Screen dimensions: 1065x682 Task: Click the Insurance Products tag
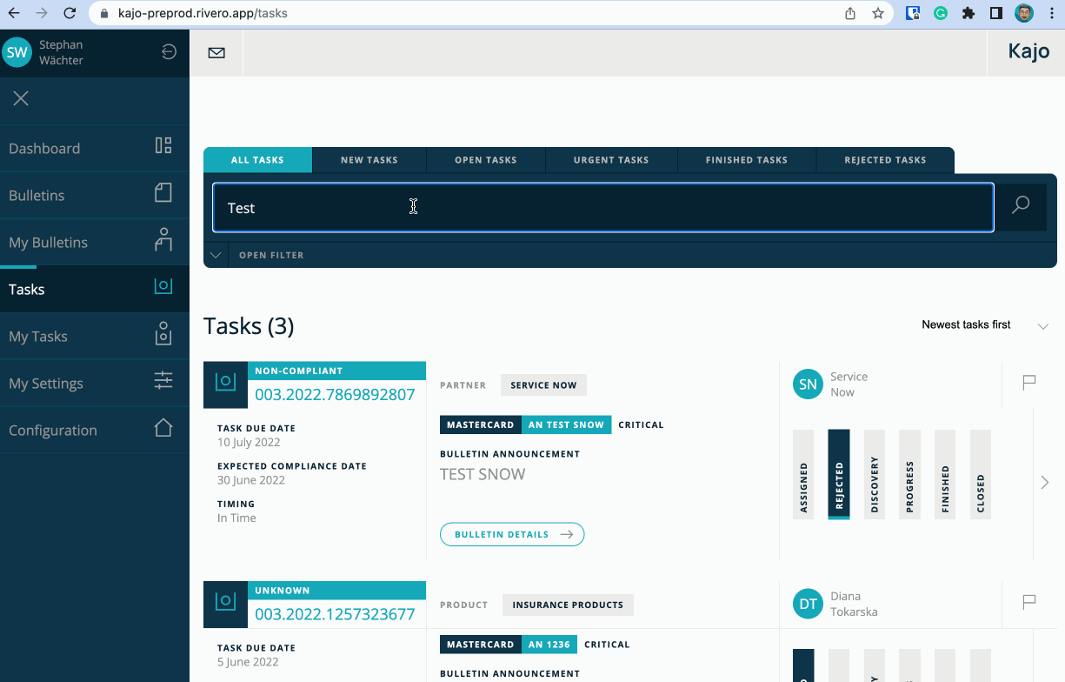(x=568, y=605)
